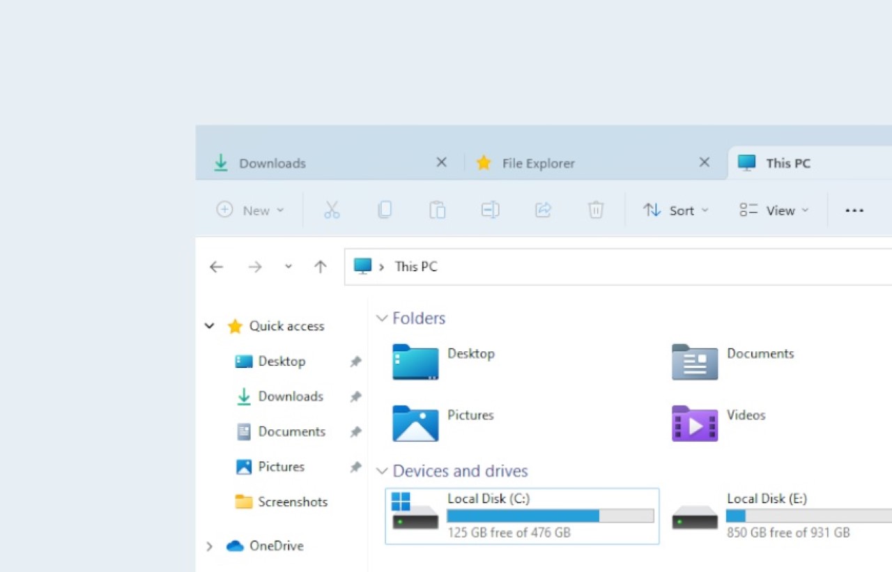
Task: Close the Downloads tab
Action: click(441, 162)
